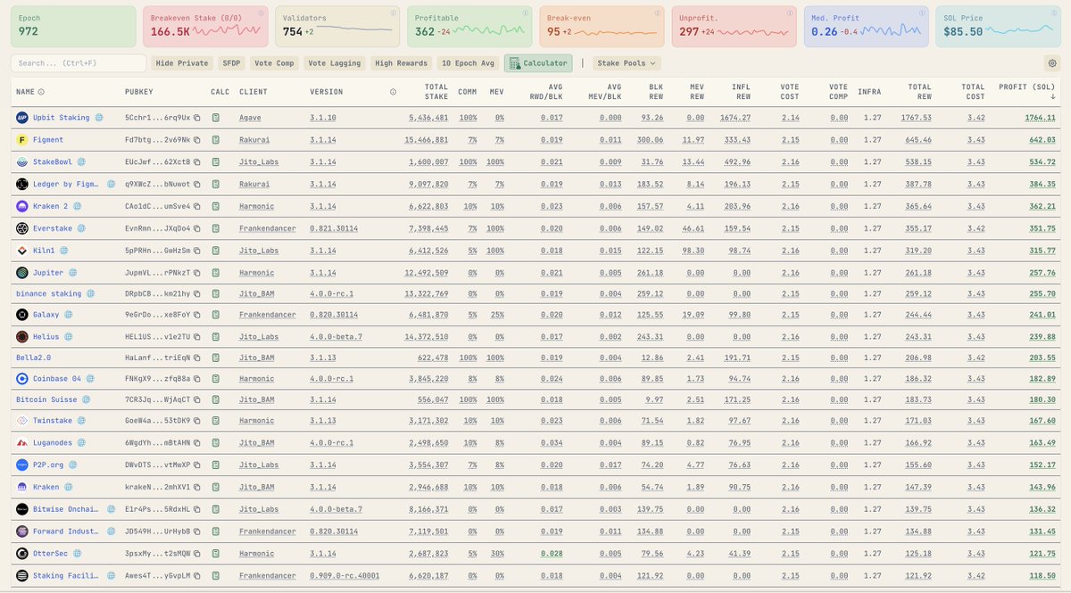Screen dimensions: 1071x593
Task: Select the Breakeven Stake summary card
Action: point(205,26)
